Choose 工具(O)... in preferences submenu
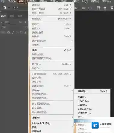Screen dimensions: 114x133 pyautogui.click(x=92, y=105)
